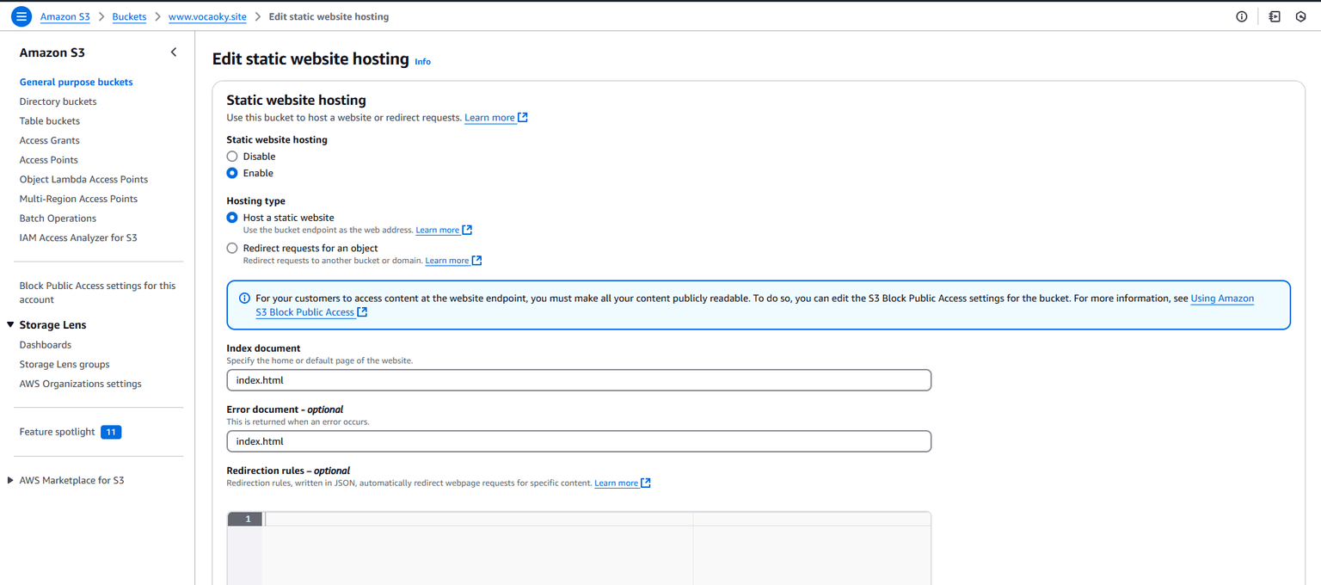Screen dimensions: 1321x585
Task: Click external link icon after S3 Block Public Access
Action: (x=362, y=312)
